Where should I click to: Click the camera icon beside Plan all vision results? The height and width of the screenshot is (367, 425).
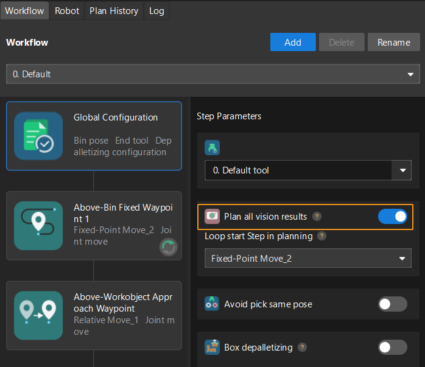212,217
